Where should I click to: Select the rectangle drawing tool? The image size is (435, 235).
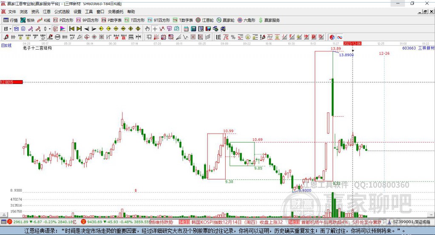(x=149, y=37)
